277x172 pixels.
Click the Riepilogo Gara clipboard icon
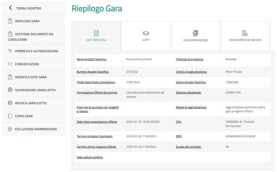pos(10,21)
